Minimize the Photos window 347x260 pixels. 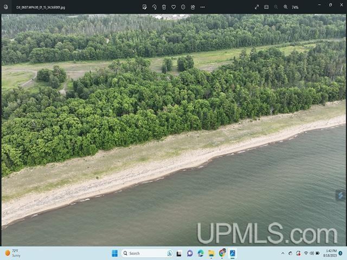click(x=319, y=5)
